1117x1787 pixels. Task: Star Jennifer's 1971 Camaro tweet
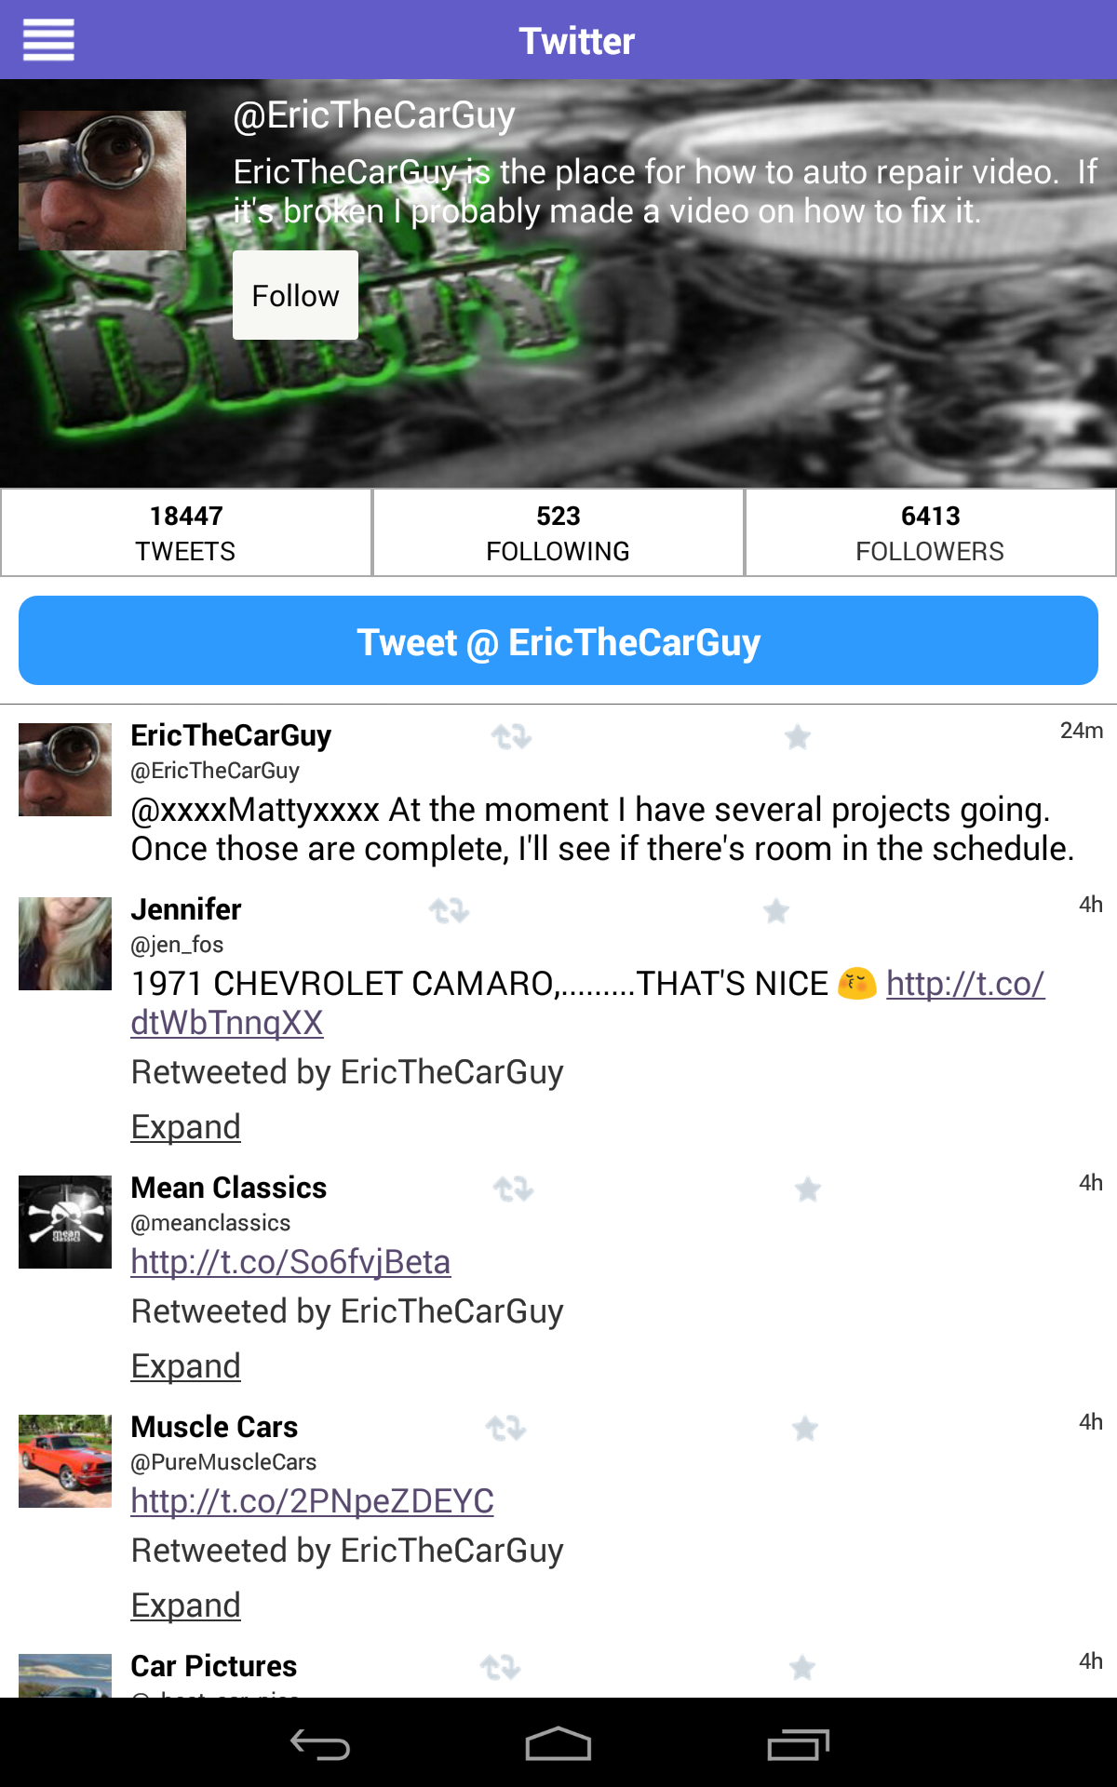coord(776,910)
